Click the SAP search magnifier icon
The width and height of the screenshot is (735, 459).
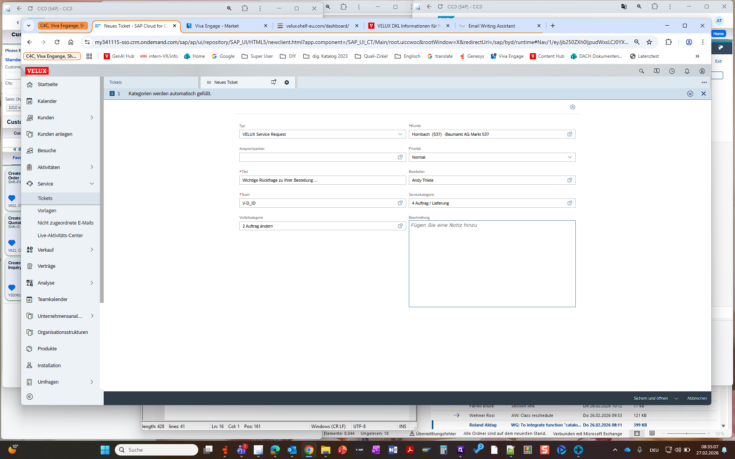coord(642,71)
